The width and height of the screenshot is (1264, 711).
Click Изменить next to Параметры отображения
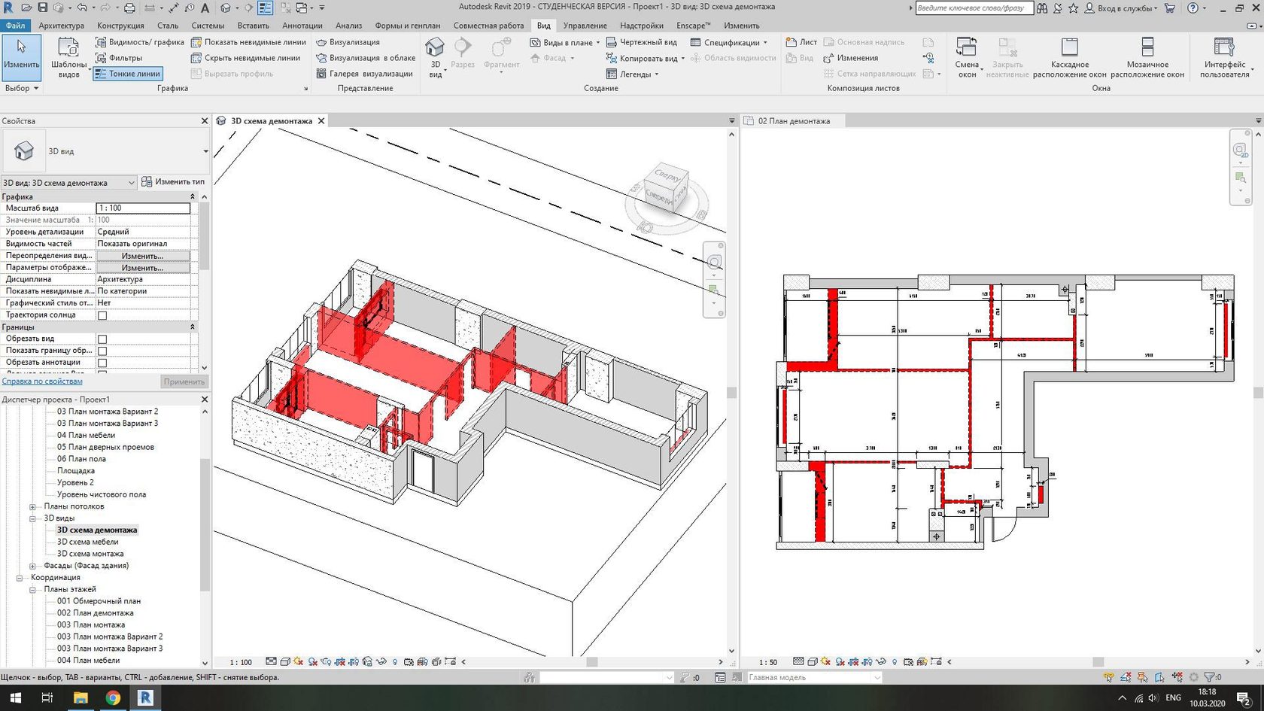point(143,268)
